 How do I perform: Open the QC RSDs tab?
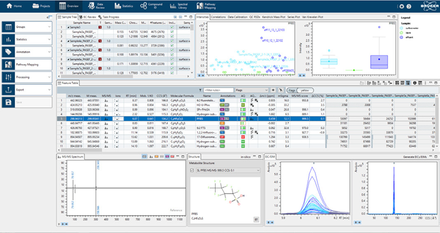pyautogui.click(x=255, y=17)
